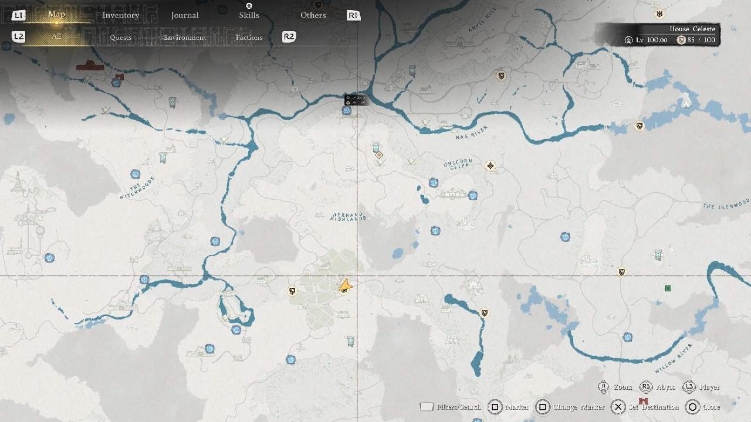Click the Nas River label
This screenshot has height=422, width=751.
click(472, 132)
